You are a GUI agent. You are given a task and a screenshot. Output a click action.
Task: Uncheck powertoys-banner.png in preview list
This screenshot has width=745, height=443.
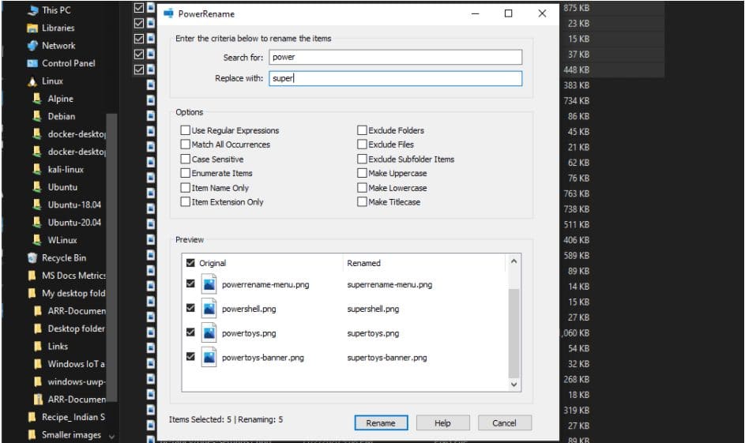(190, 356)
